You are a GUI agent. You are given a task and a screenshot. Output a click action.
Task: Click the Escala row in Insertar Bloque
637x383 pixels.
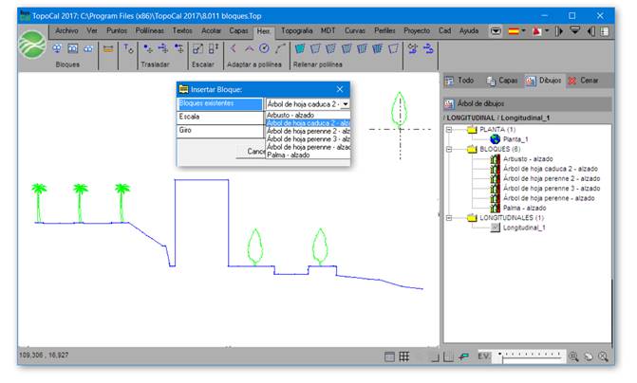pyautogui.click(x=220, y=118)
